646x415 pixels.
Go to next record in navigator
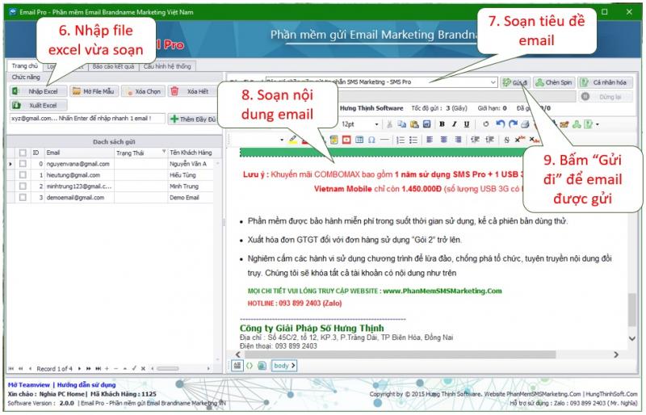[x=79, y=368]
